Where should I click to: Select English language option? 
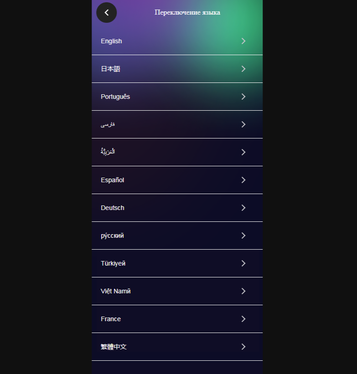[x=111, y=41]
